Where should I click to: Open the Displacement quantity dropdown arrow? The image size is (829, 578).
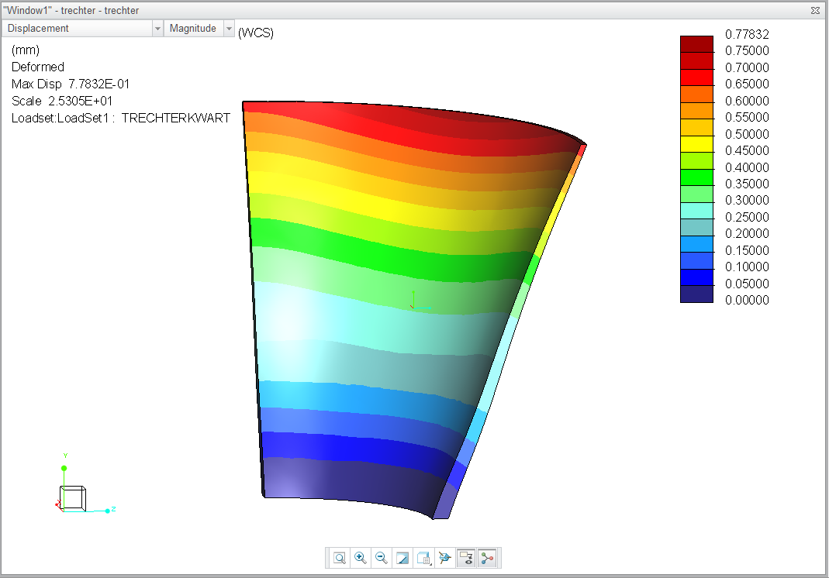click(x=157, y=29)
